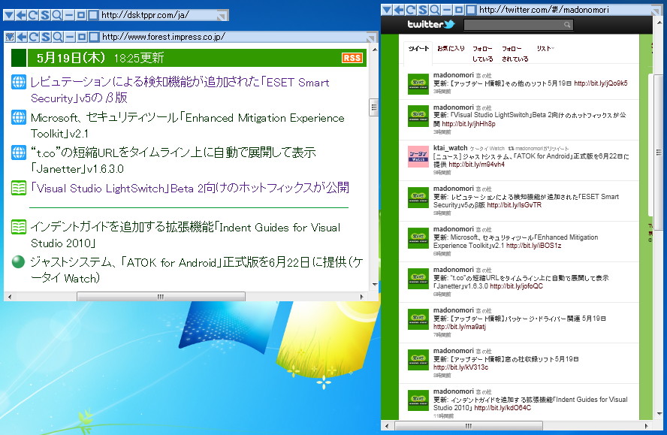Click the S icon on the forest.impress toolbar
The height and width of the screenshot is (435, 667).
(45, 35)
